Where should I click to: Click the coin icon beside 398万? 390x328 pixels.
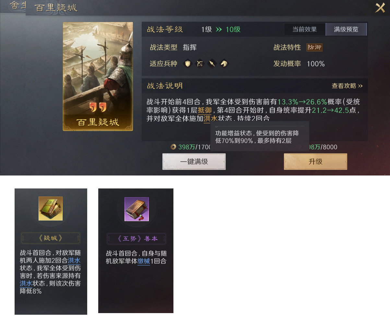coord(173,147)
